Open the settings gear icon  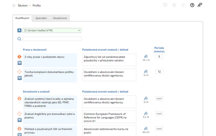point(174,5)
